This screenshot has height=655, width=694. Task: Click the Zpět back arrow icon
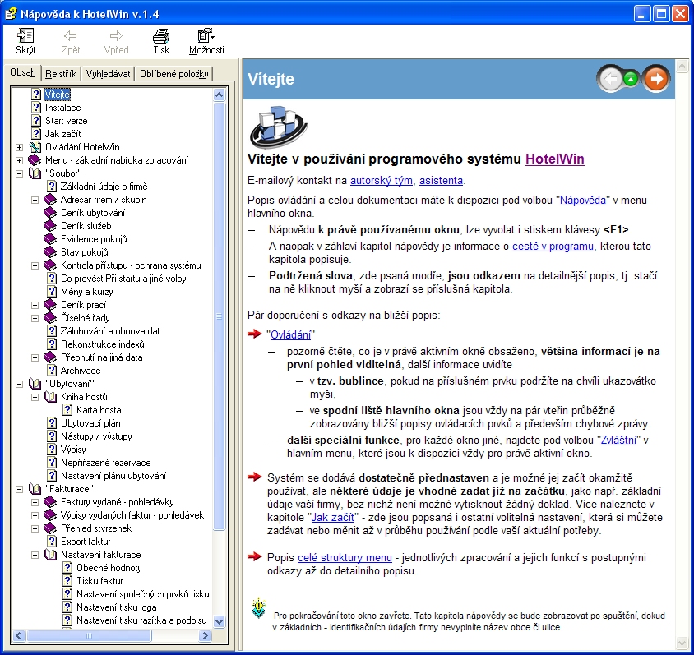point(70,36)
